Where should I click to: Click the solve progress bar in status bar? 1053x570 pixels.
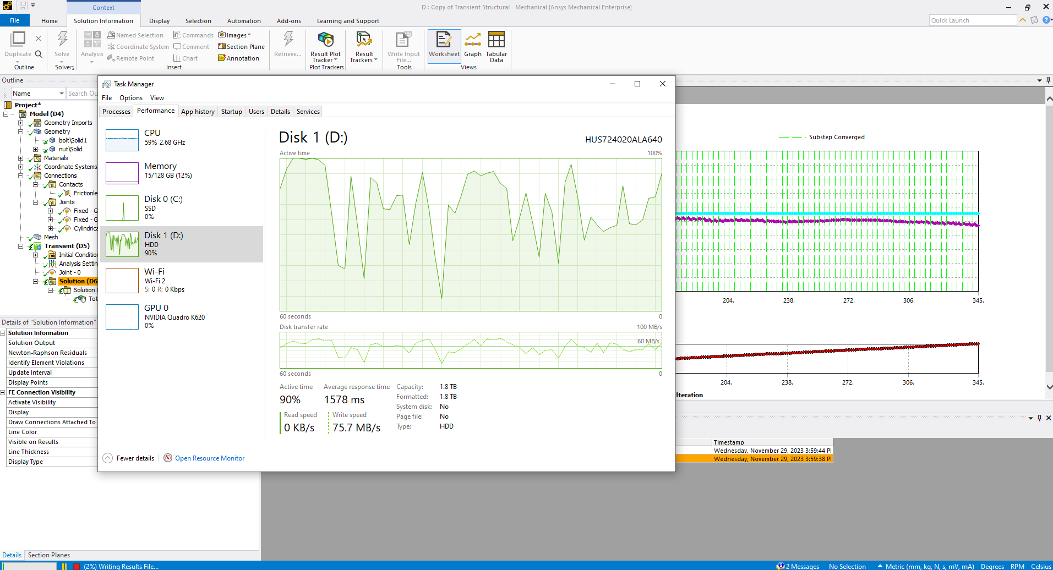click(29, 566)
